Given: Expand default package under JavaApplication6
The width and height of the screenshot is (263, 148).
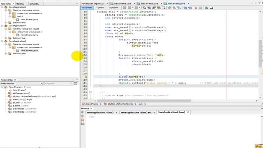Looking at the screenshot, I should (x=10, y=13).
